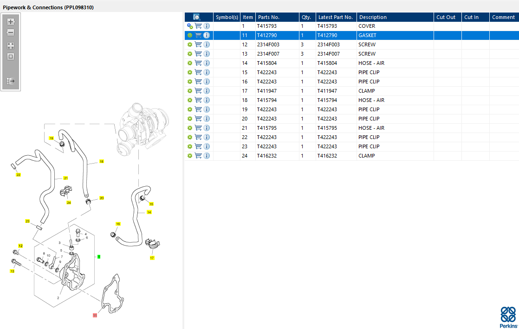Open info for HOSE - AIR T415794
Image resolution: width=519 pixels, height=329 pixels.
click(207, 100)
